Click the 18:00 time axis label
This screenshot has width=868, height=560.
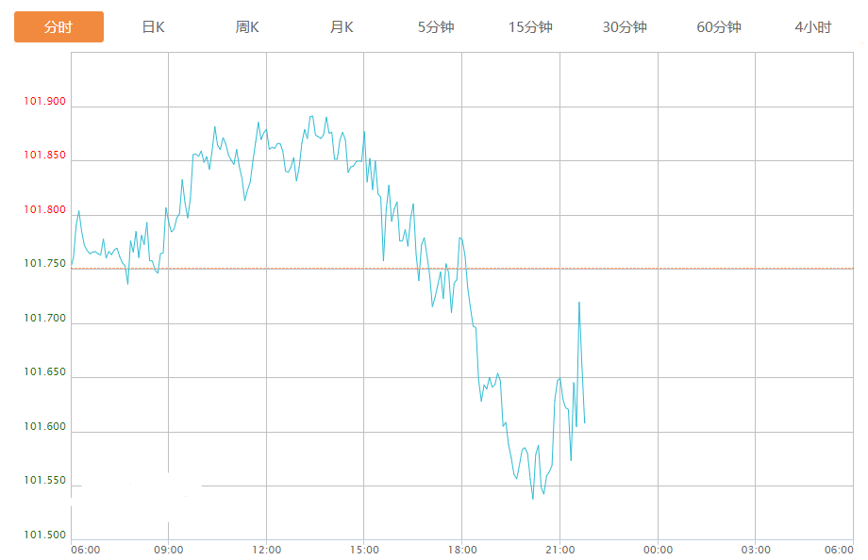point(462,550)
